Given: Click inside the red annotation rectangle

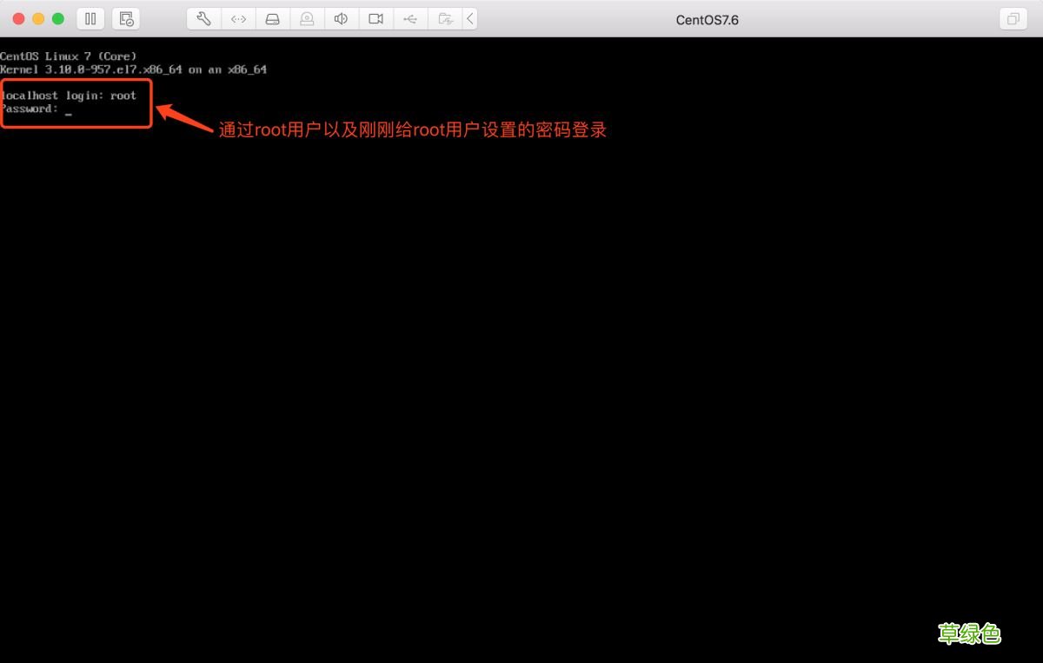Looking at the screenshot, I should point(76,102).
